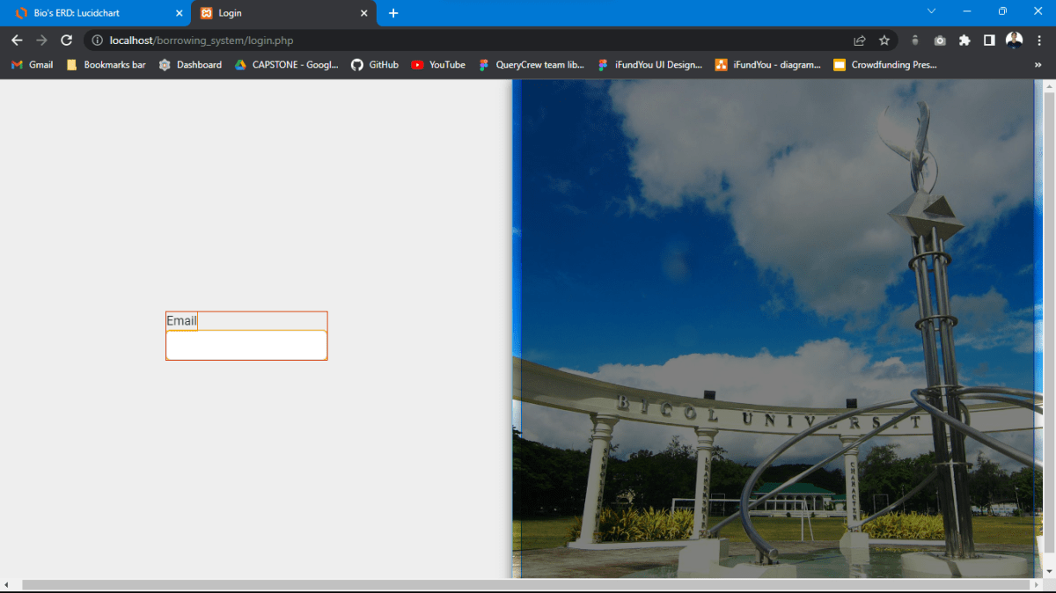Open the Chrome profile avatar
Screen dimensions: 1056x593
click(1015, 40)
